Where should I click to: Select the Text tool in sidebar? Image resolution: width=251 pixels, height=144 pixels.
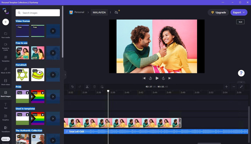[6, 105]
